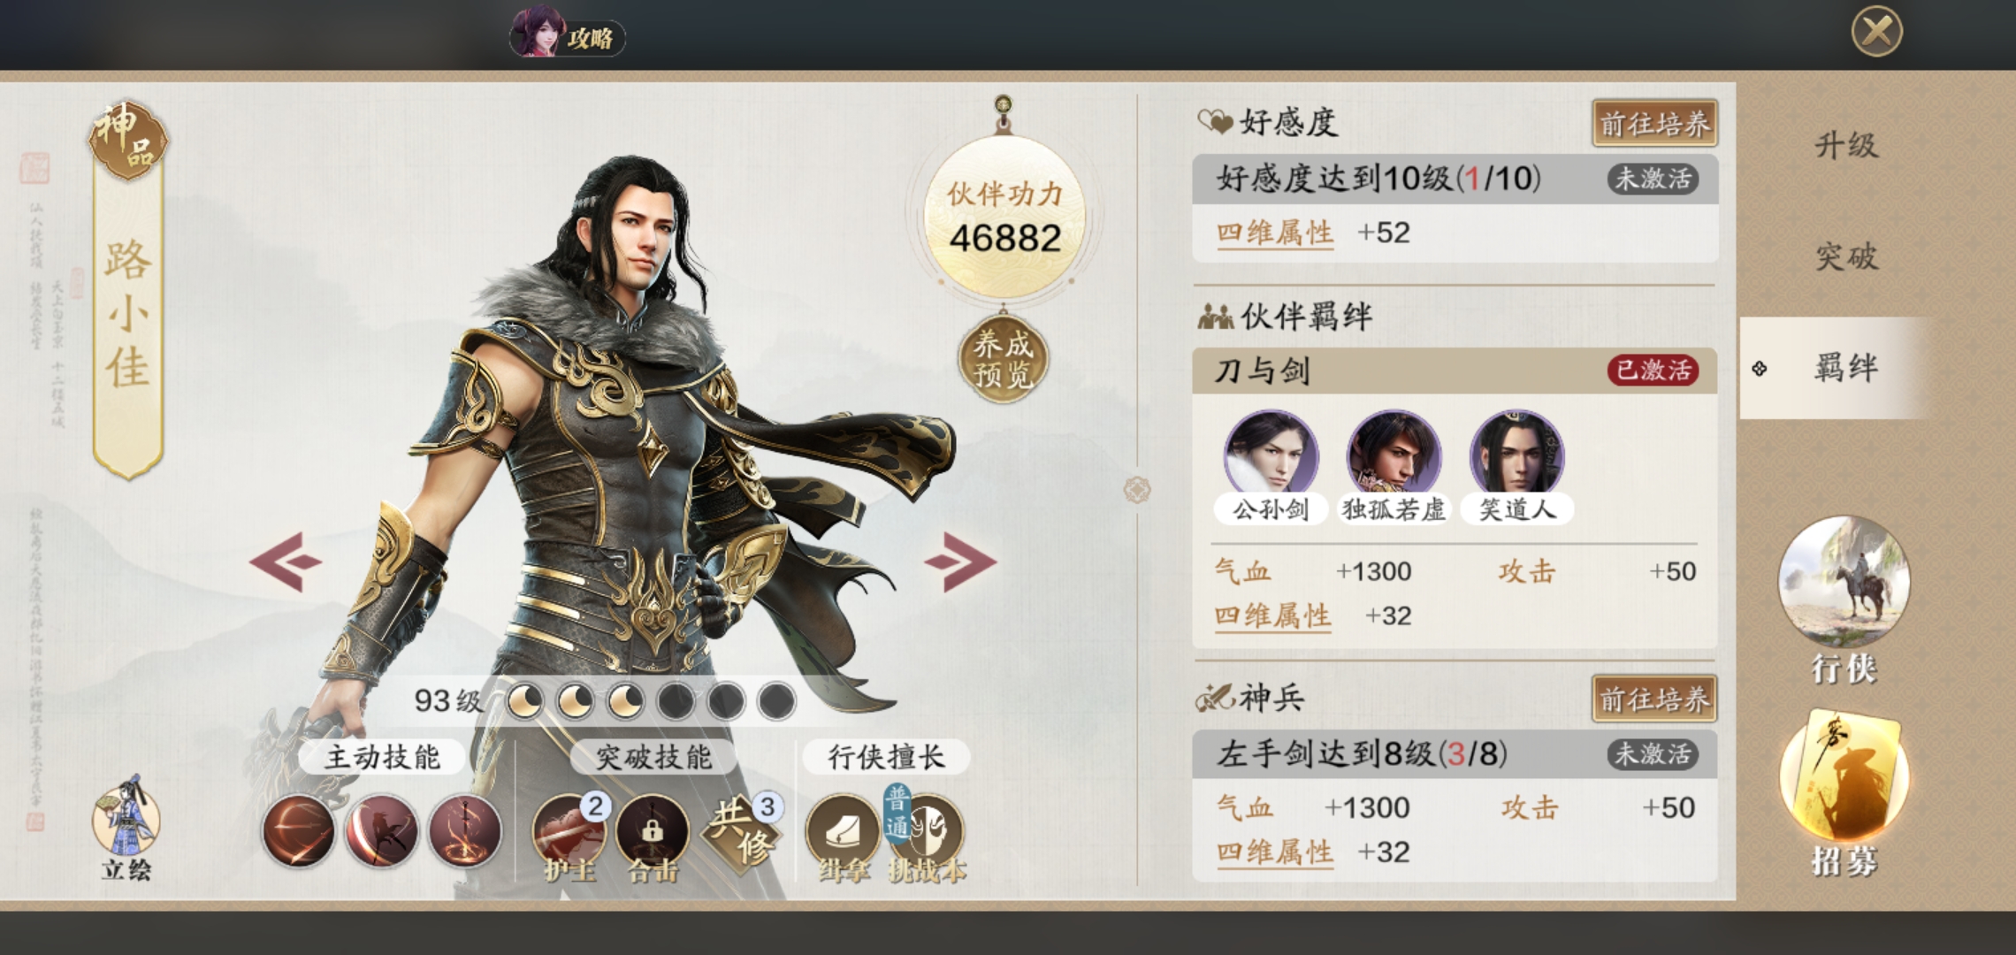Viewport: 2016px width, 955px height.
Task: Open the 攻略 guide icon
Action: (x=567, y=35)
